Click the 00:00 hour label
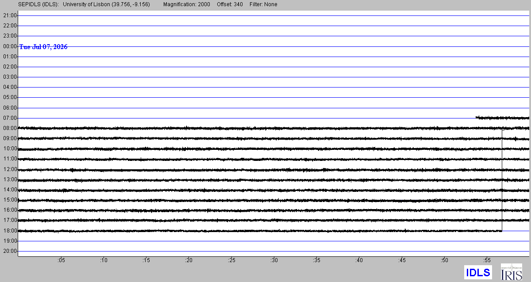The image size is (531, 282). [x=10, y=46]
